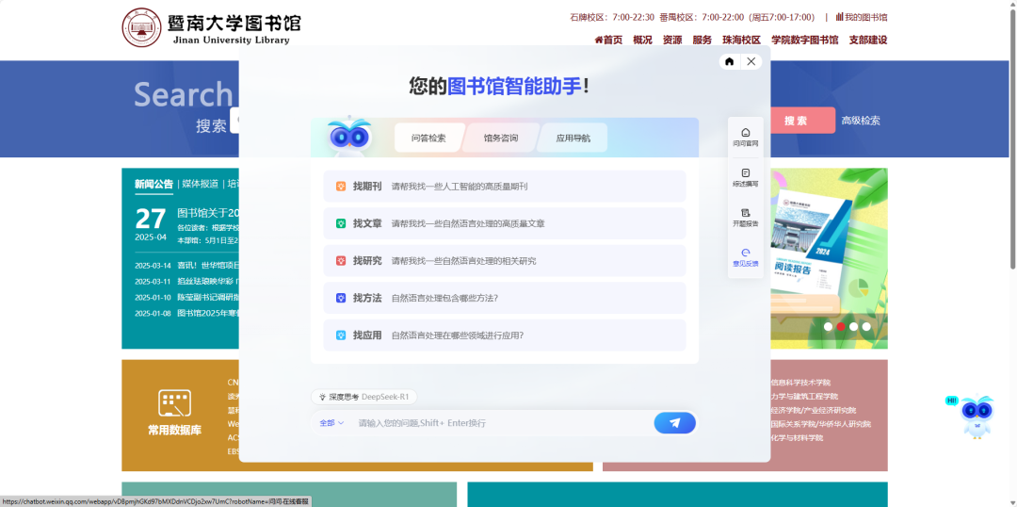Click the floating owl assistant mascot
Image resolution: width=1017 pixels, height=507 pixels.
(x=977, y=416)
